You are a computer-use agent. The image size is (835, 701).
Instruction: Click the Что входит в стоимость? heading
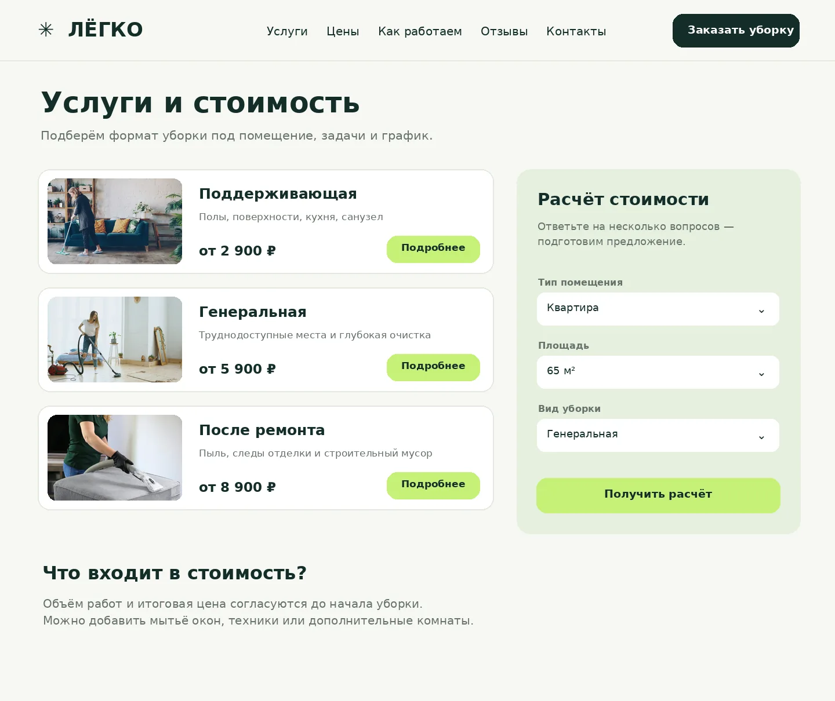pyautogui.click(x=175, y=573)
